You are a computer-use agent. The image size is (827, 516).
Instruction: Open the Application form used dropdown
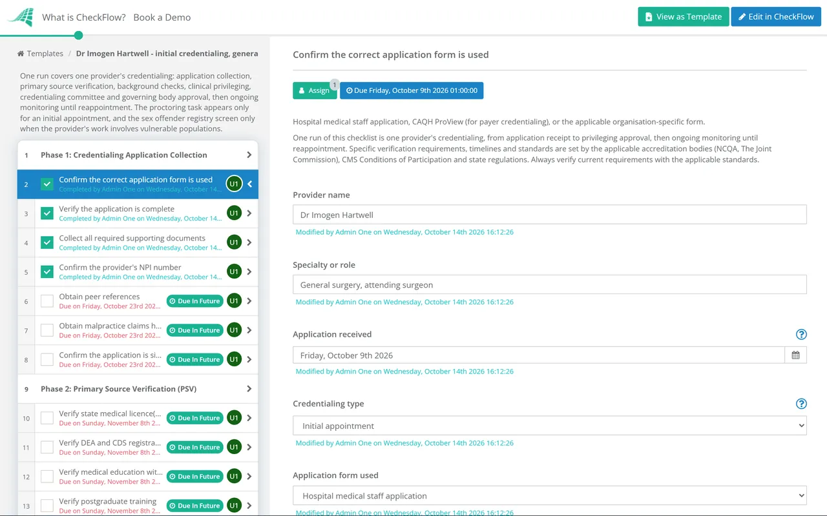(550, 496)
